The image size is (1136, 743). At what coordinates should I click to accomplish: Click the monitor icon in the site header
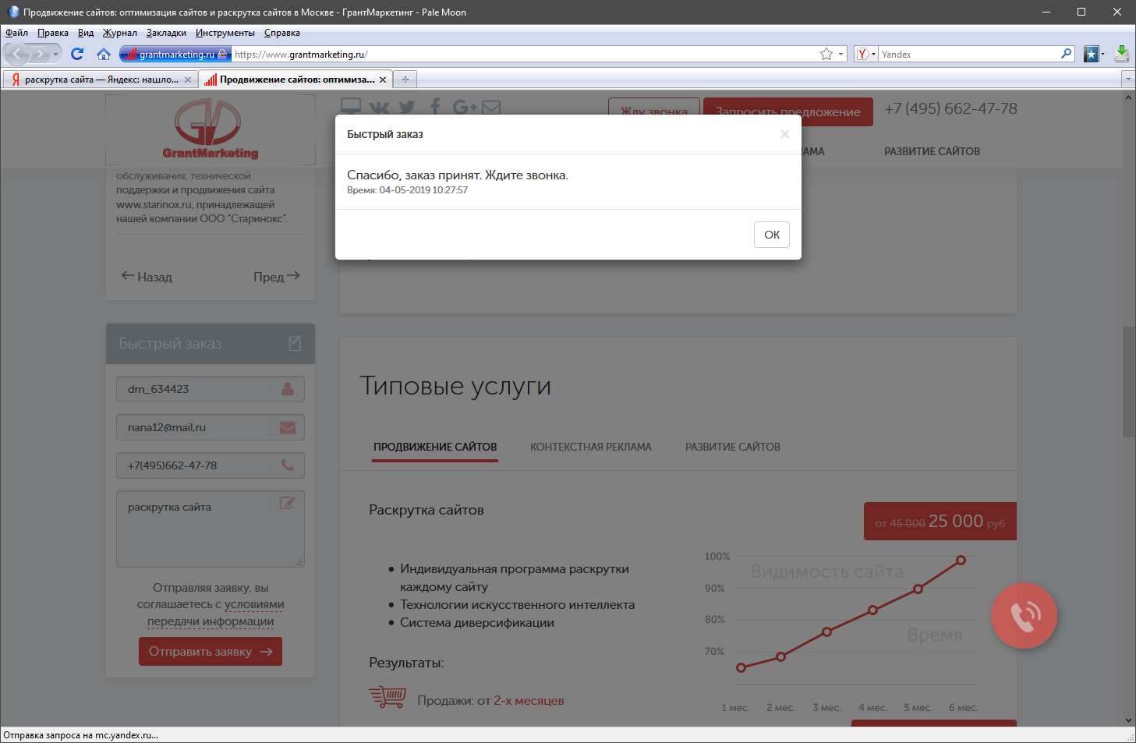point(351,107)
